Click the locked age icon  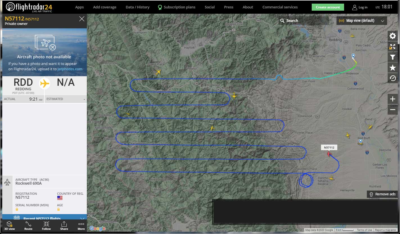(58, 209)
